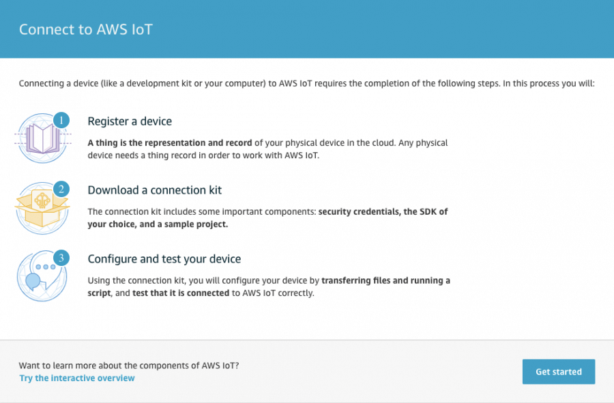Click the bold text about thing representation and record
Image resolution: width=614 pixels, height=403 pixels.
(170, 143)
